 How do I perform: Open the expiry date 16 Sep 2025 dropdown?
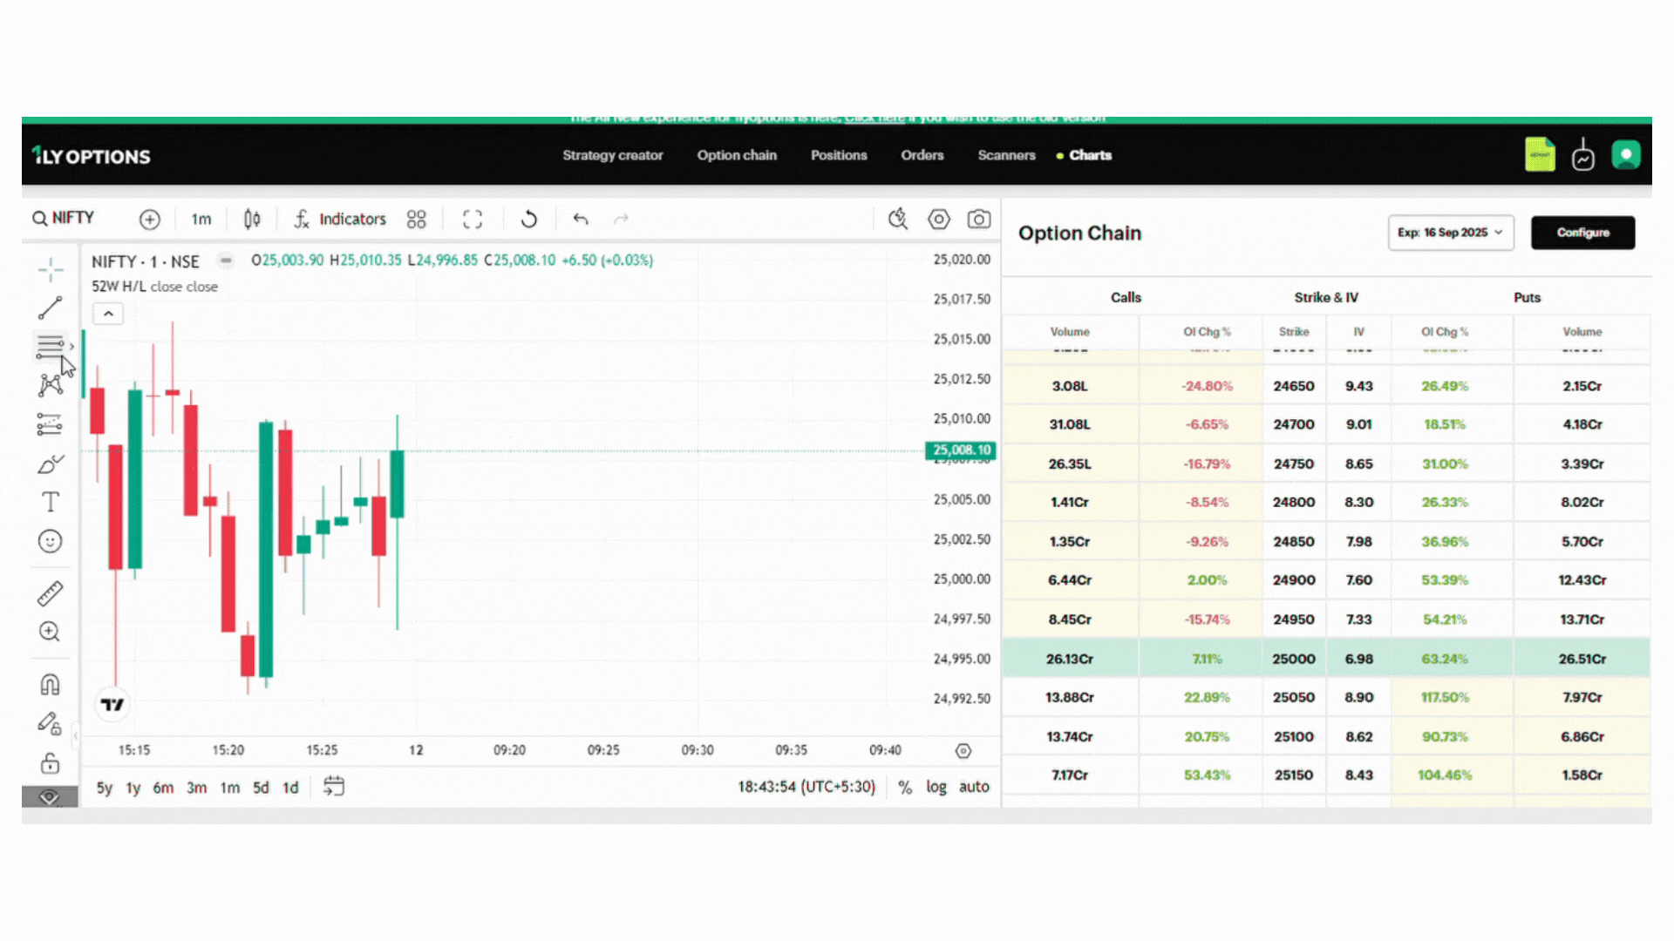coord(1450,233)
